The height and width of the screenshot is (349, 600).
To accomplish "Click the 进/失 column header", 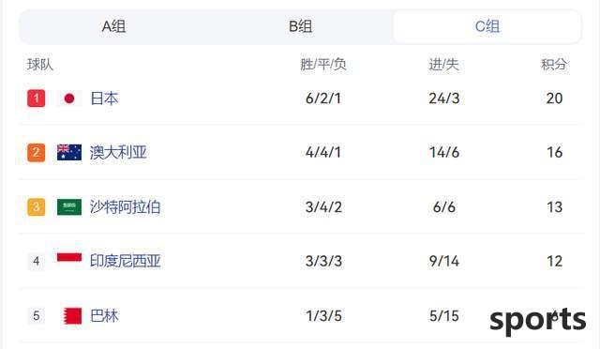I will tap(443, 65).
